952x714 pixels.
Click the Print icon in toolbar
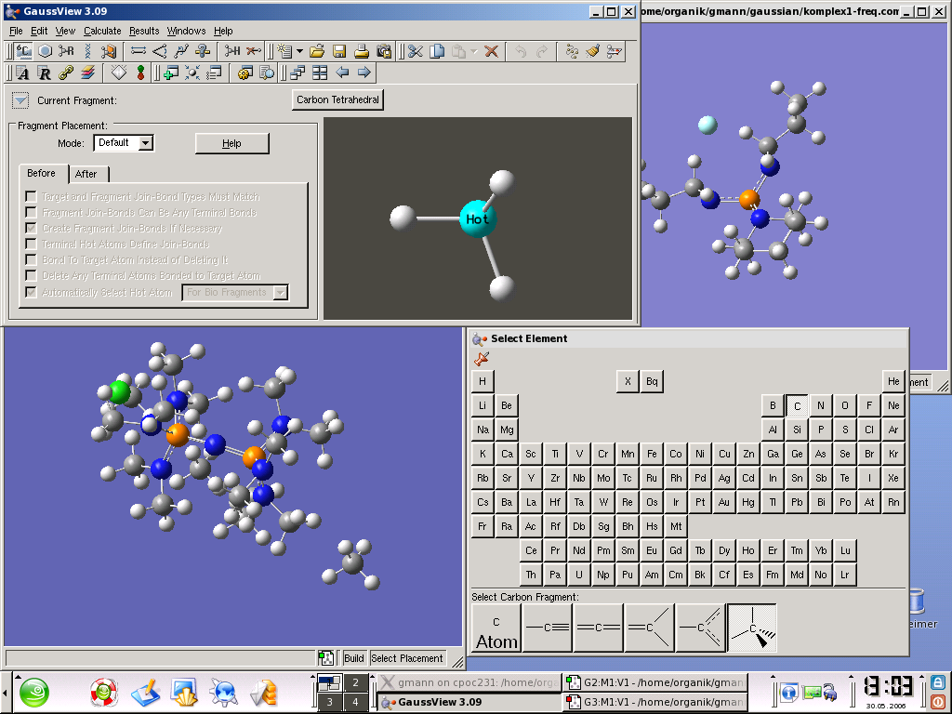(x=362, y=52)
